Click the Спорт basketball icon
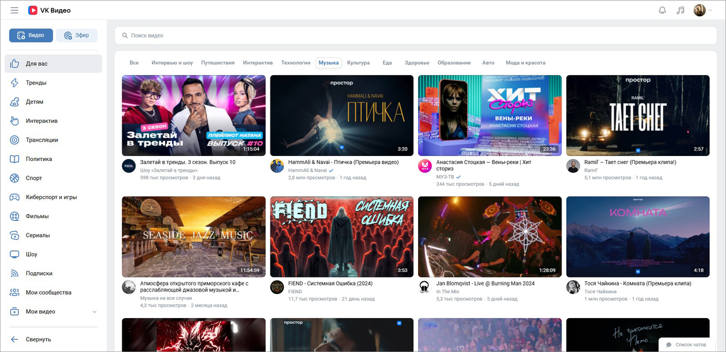The width and height of the screenshot is (726, 352). [15, 178]
